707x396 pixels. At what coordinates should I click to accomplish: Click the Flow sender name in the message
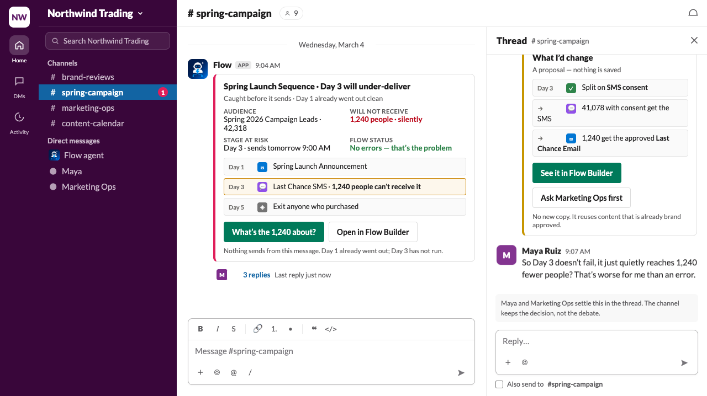(x=222, y=65)
